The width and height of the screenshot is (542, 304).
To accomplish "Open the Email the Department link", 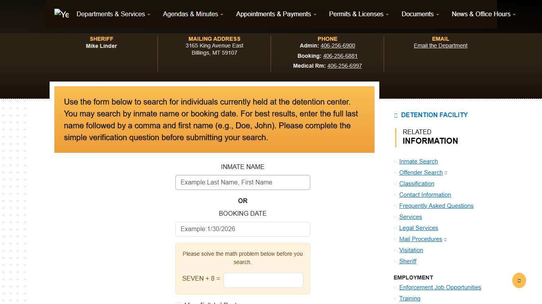I will click(440, 46).
